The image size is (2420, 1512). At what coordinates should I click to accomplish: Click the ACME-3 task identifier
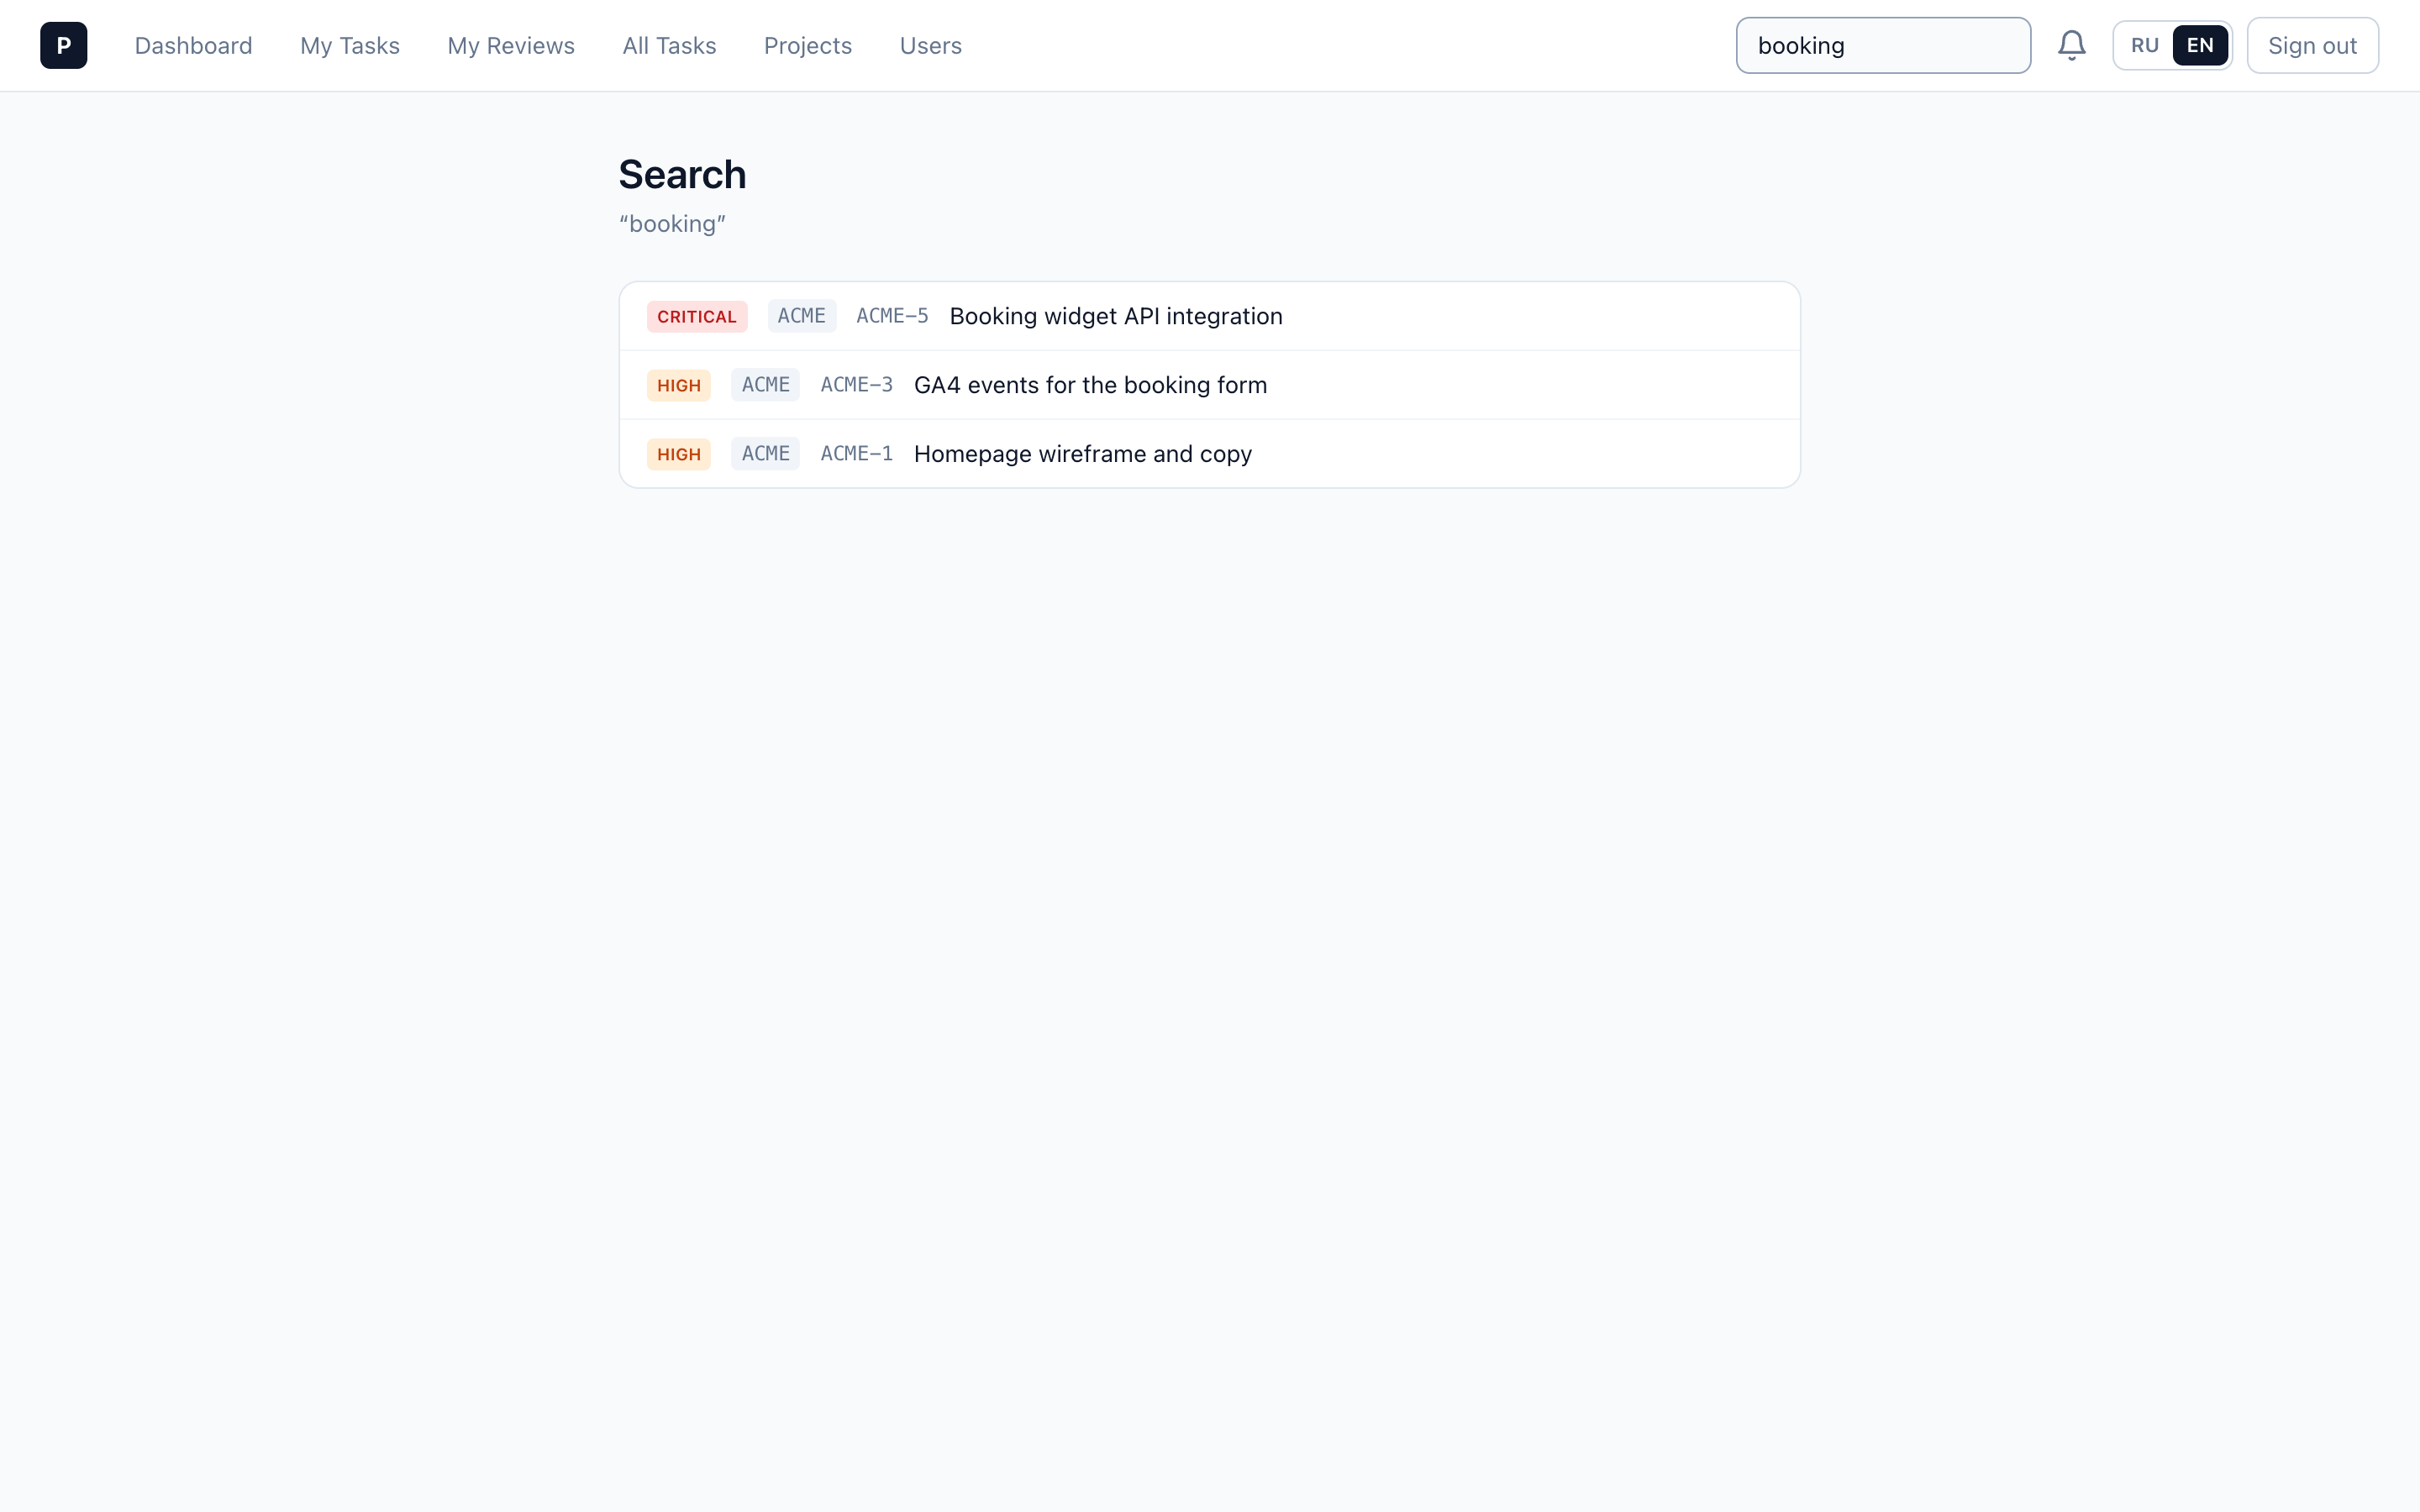click(856, 385)
